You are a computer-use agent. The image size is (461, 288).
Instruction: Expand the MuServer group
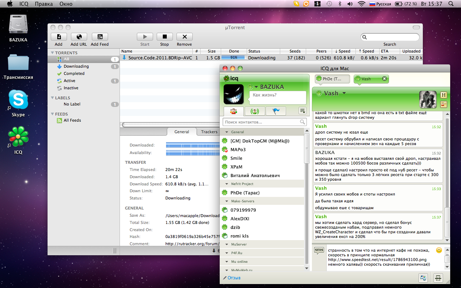pyautogui.click(x=227, y=244)
